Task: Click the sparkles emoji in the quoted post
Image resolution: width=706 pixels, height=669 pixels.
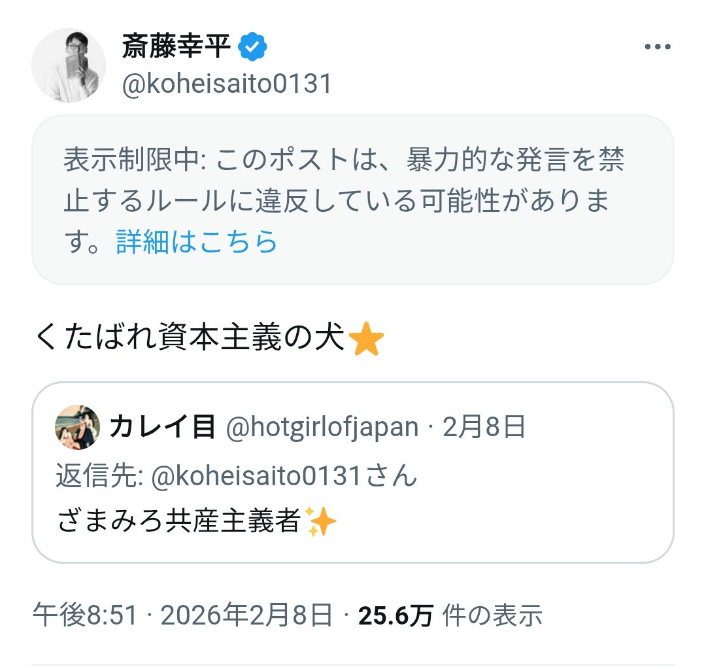Action: pyautogui.click(x=322, y=523)
